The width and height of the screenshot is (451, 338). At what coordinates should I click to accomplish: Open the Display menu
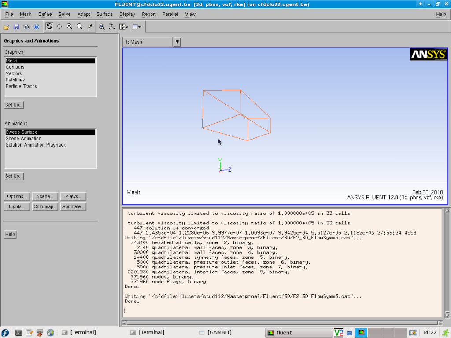[127, 14]
